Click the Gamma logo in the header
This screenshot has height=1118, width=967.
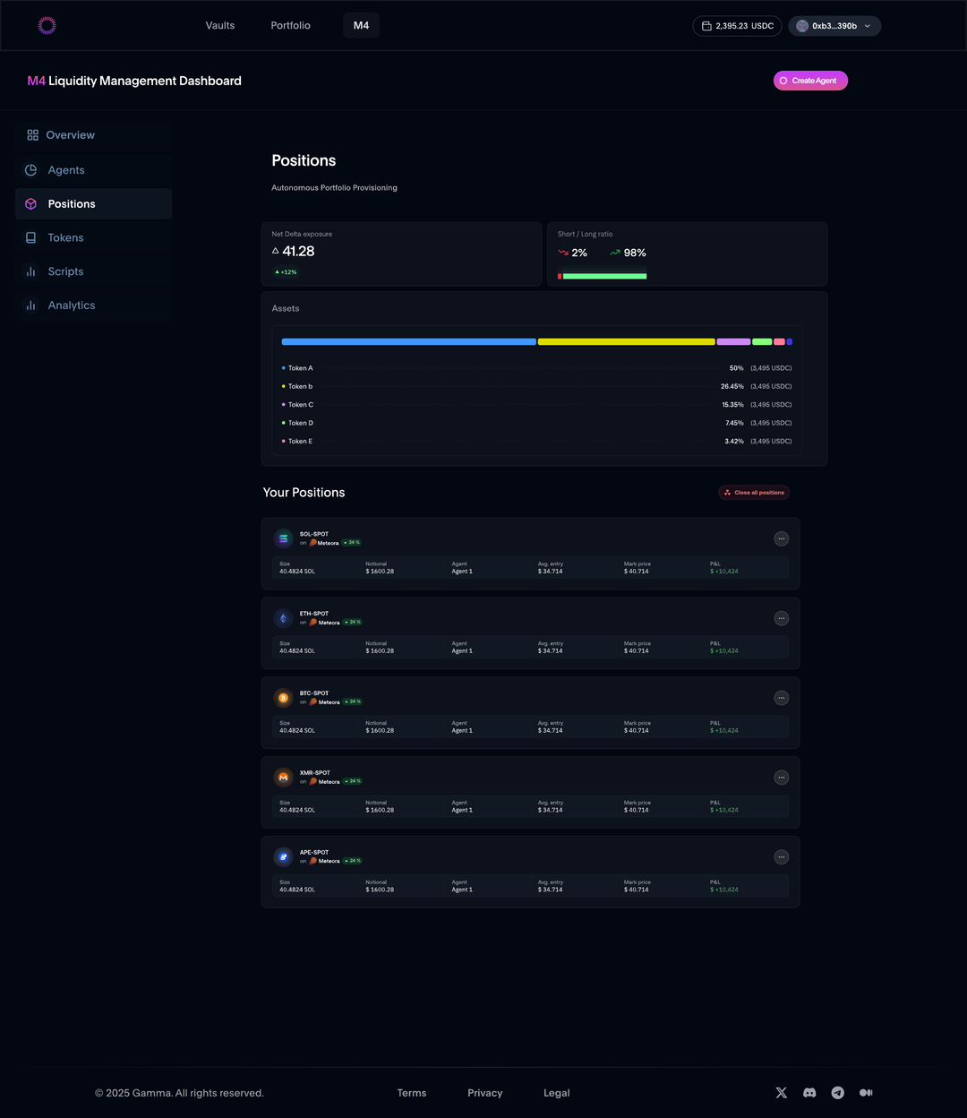(x=47, y=25)
